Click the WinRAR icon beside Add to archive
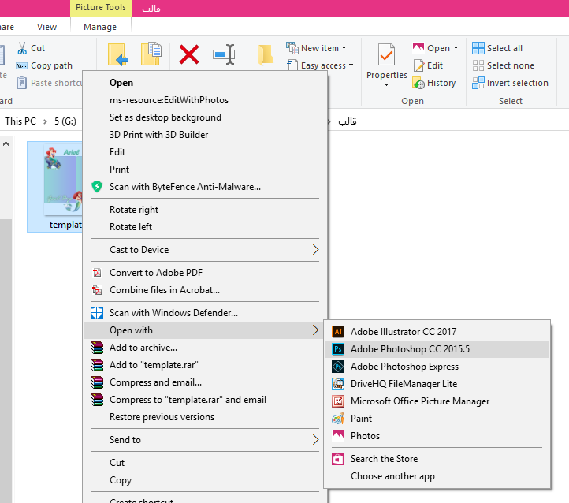 [x=97, y=348]
